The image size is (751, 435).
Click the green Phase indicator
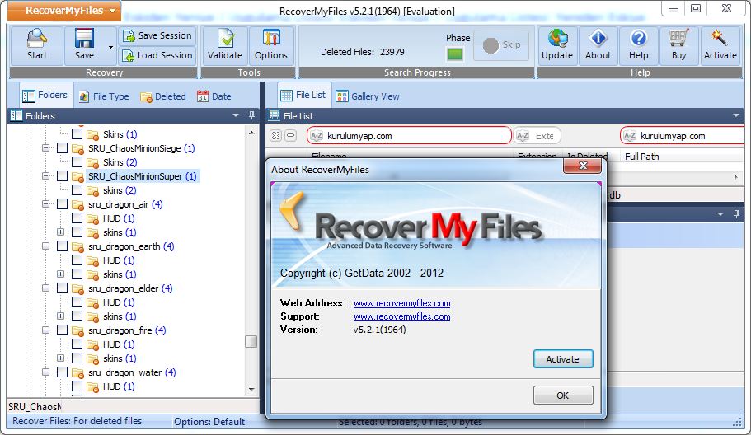(454, 54)
